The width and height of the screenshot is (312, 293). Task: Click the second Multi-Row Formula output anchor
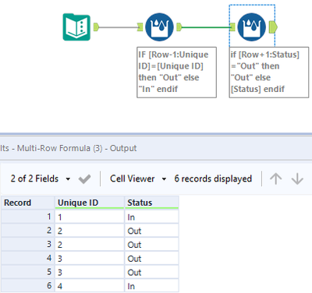click(273, 27)
